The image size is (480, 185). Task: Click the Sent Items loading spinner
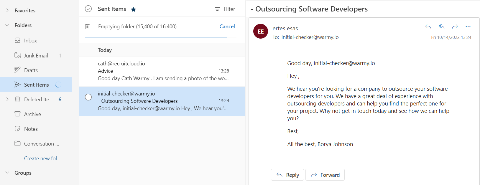(58, 85)
